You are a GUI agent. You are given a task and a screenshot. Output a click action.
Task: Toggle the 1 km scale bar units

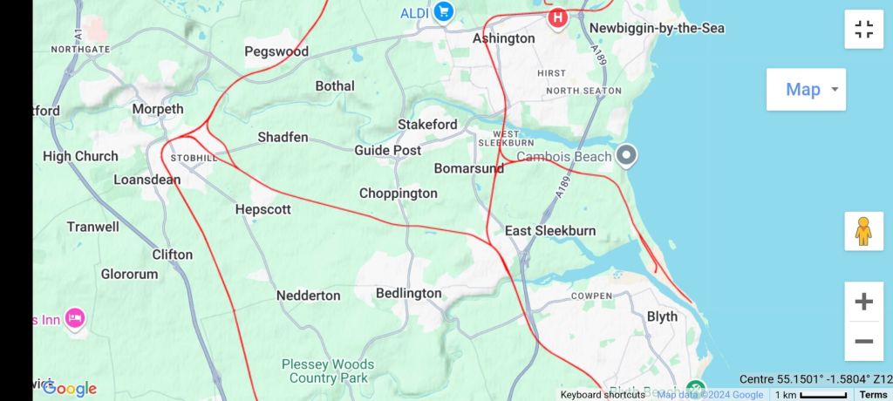[810, 395]
